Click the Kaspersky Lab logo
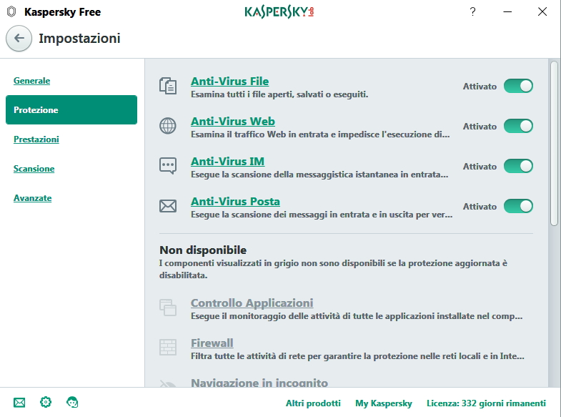The height and width of the screenshot is (417, 561). (x=279, y=12)
